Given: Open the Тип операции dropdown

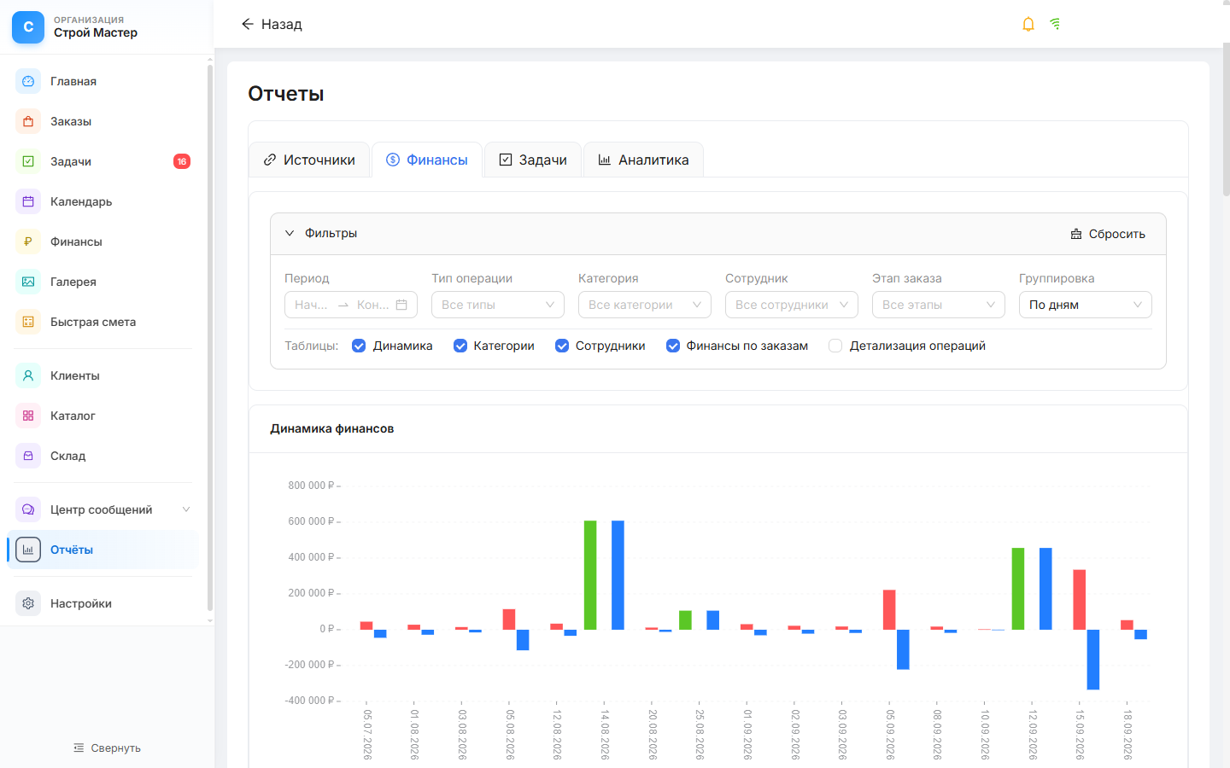Looking at the screenshot, I should point(498,305).
